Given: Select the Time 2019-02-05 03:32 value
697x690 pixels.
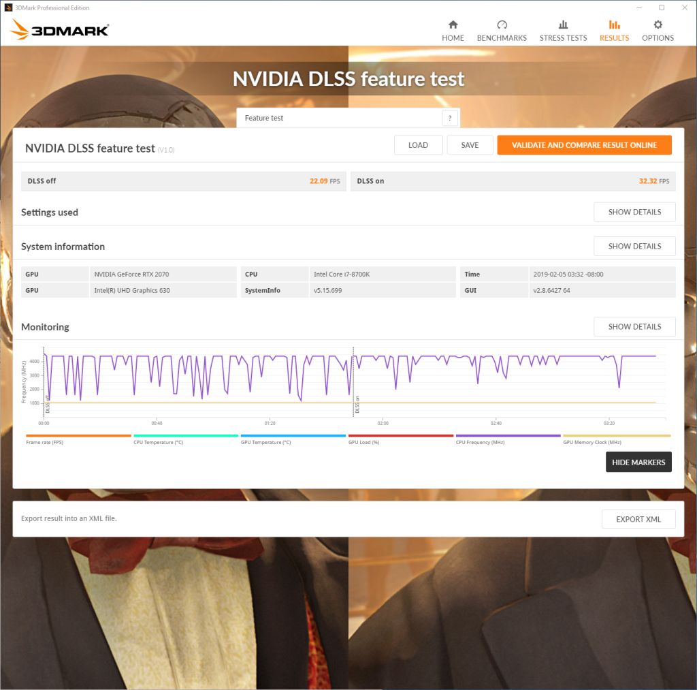Looking at the screenshot, I should tap(568, 274).
